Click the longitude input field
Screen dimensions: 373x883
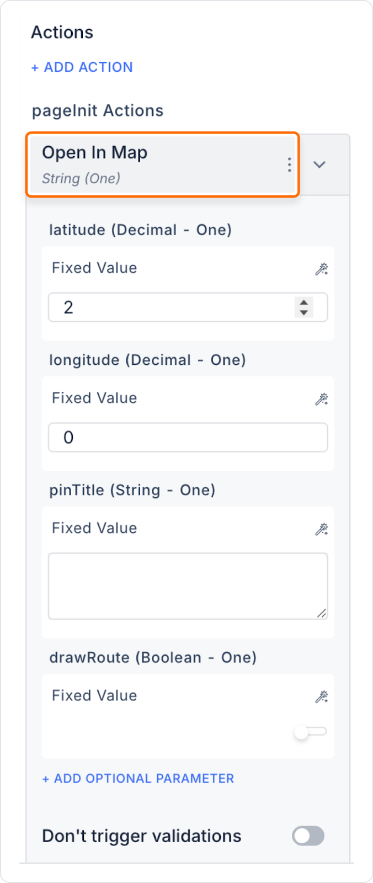188,438
